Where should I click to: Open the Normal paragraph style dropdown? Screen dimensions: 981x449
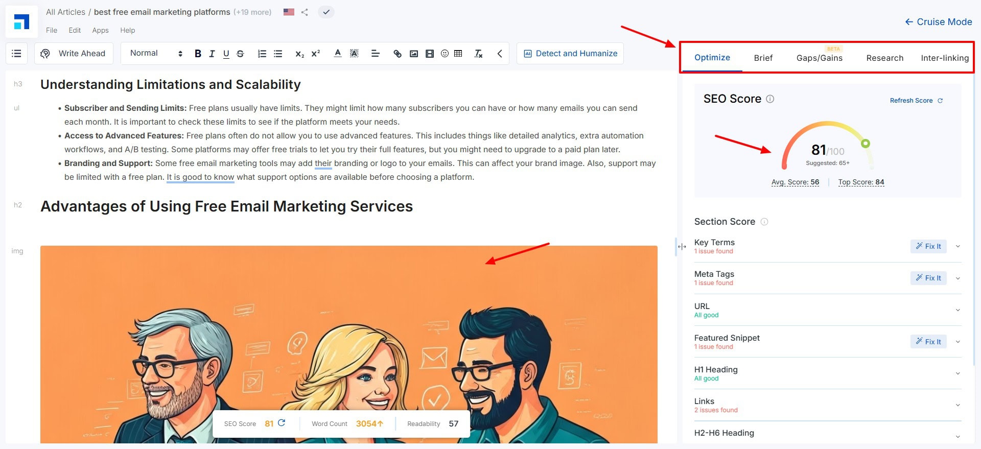[x=156, y=54]
